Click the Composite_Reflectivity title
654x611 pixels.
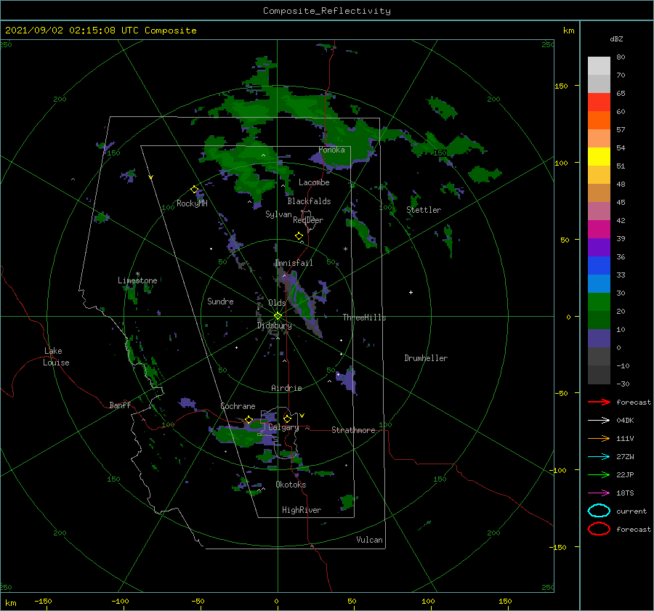pos(327,10)
